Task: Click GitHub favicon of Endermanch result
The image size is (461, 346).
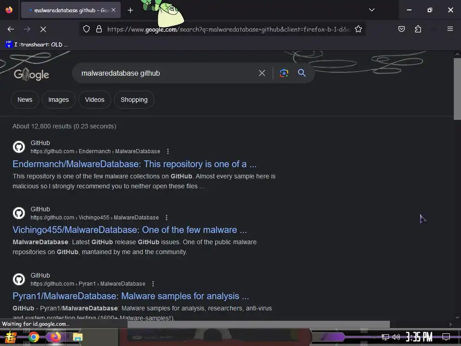Action: click(x=19, y=147)
